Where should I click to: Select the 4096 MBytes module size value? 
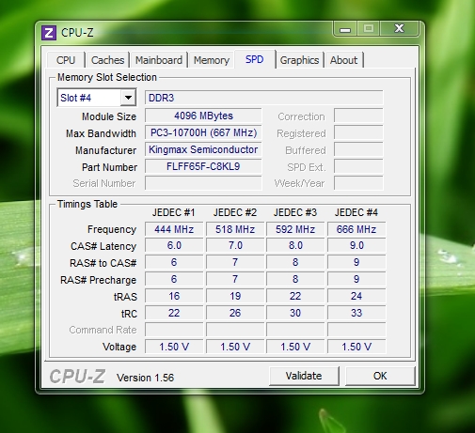click(x=203, y=116)
